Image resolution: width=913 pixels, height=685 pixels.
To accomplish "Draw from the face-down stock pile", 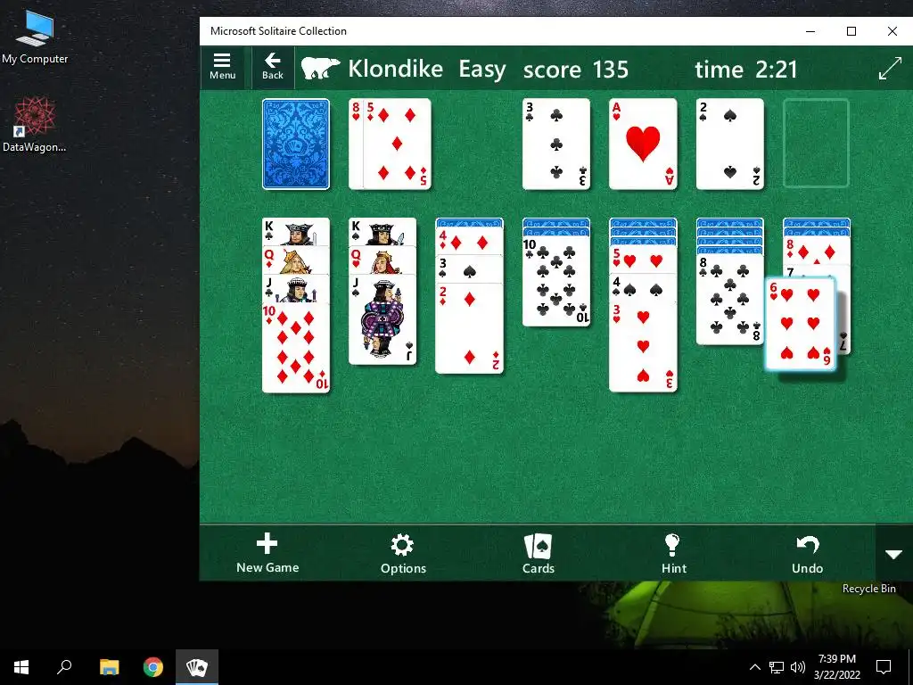I will (x=296, y=144).
